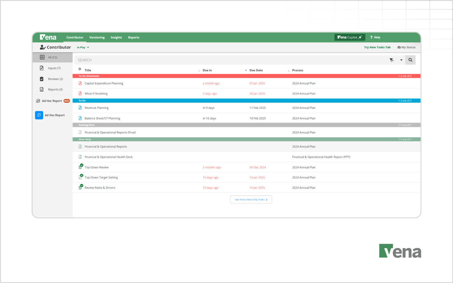453x283 pixels.
Task: Open the Insights navigation tab
Action: [116, 37]
